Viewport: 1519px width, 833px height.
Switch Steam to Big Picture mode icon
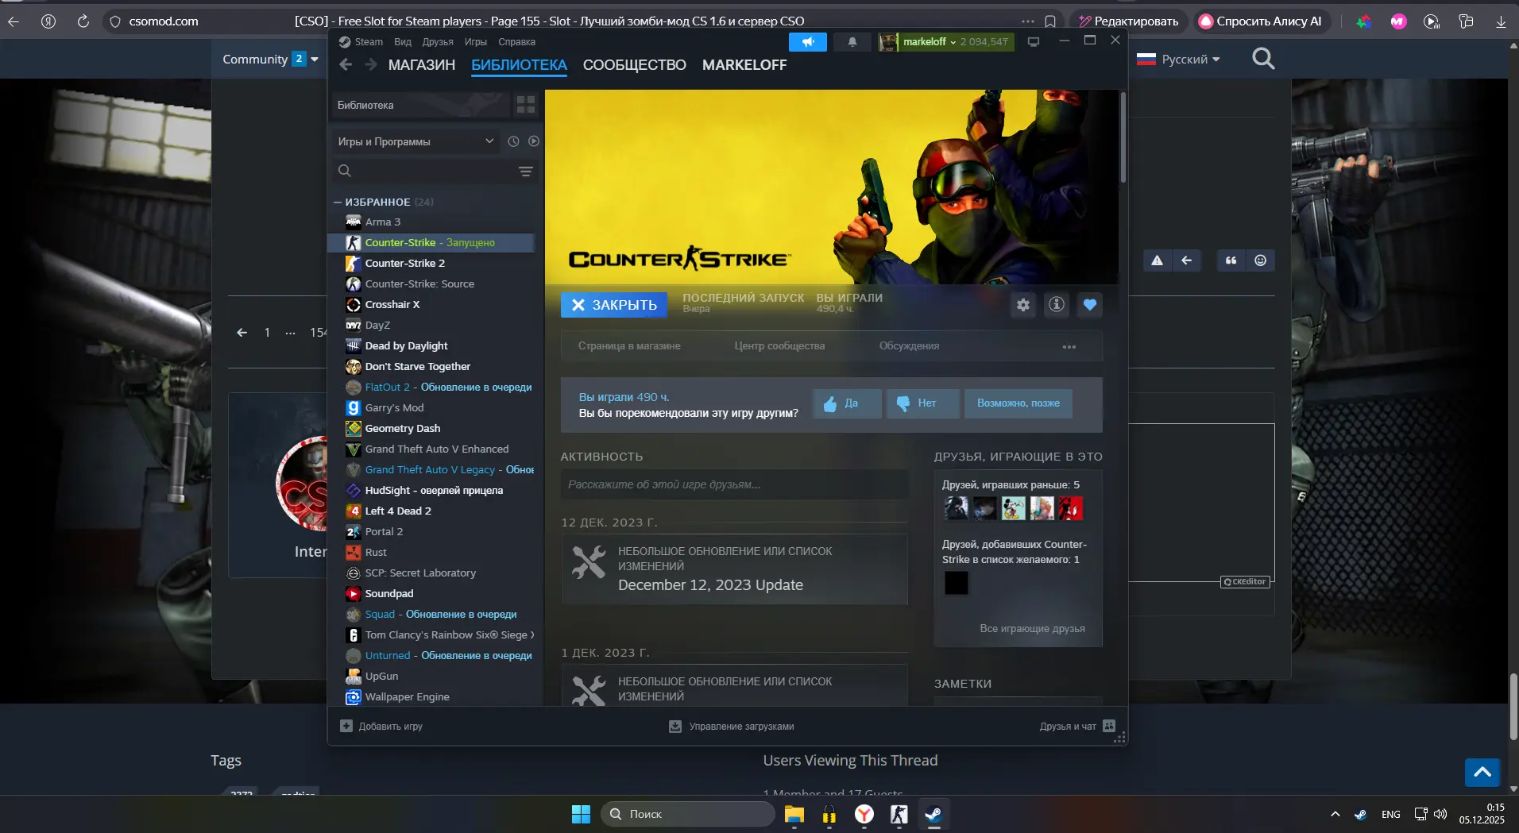coord(1033,42)
